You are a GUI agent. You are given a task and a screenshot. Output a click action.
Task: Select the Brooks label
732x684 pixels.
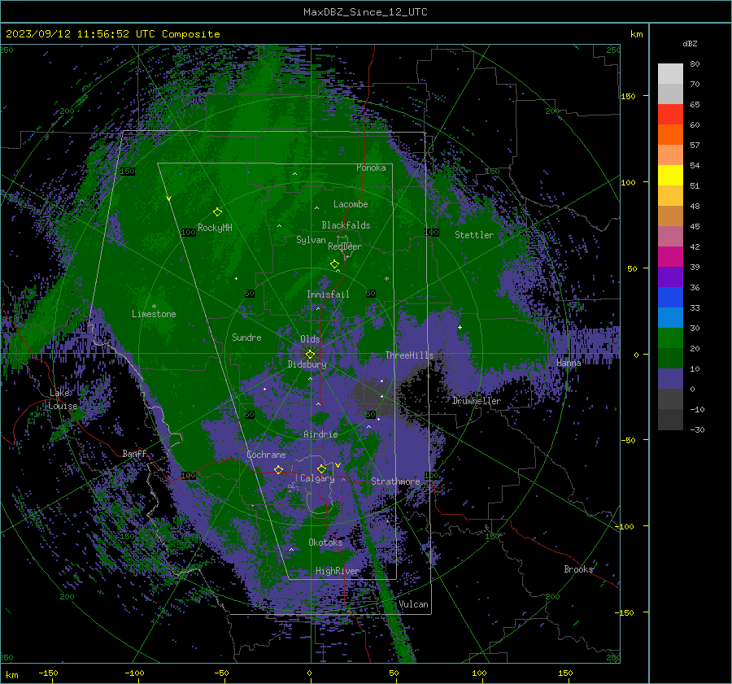(x=578, y=569)
